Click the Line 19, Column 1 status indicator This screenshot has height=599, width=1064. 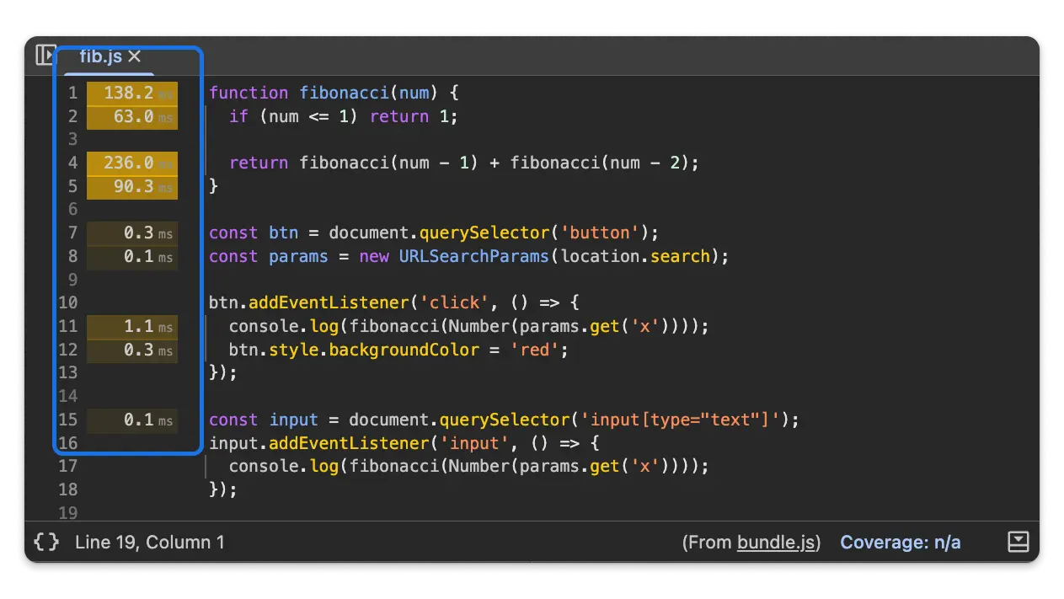coord(150,542)
